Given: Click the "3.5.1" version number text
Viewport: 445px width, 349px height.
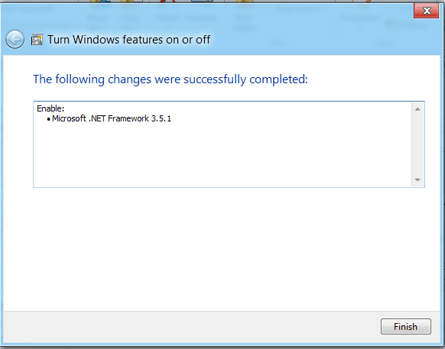Looking at the screenshot, I should (x=161, y=118).
